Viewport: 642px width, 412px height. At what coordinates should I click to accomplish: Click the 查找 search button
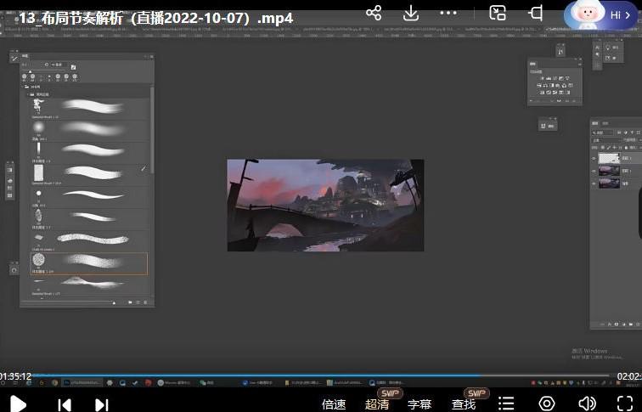[x=464, y=404]
